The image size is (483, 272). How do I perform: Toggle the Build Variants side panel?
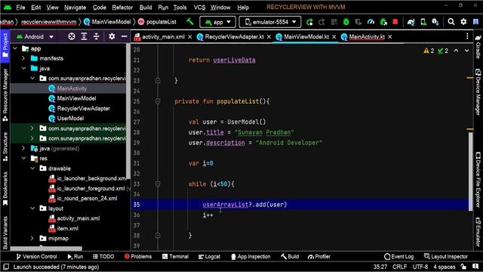5,233
